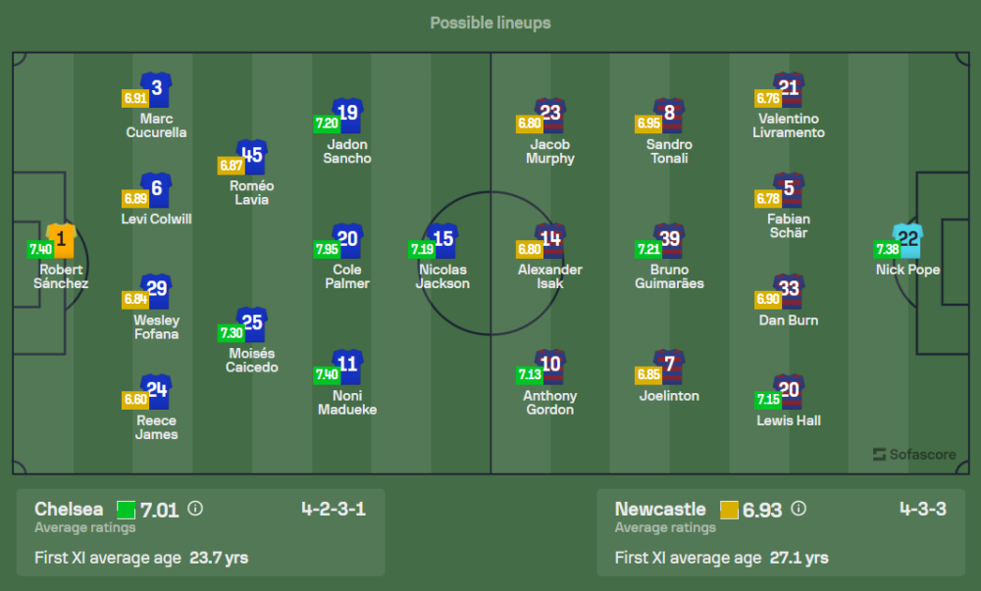Click Reece James' 6.60 rating badge
Screen dimensions: 981x591
point(134,399)
